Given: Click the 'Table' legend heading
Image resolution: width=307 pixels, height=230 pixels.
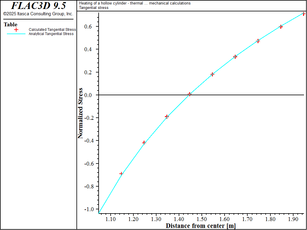Looking at the screenshot, I should (x=10, y=25).
